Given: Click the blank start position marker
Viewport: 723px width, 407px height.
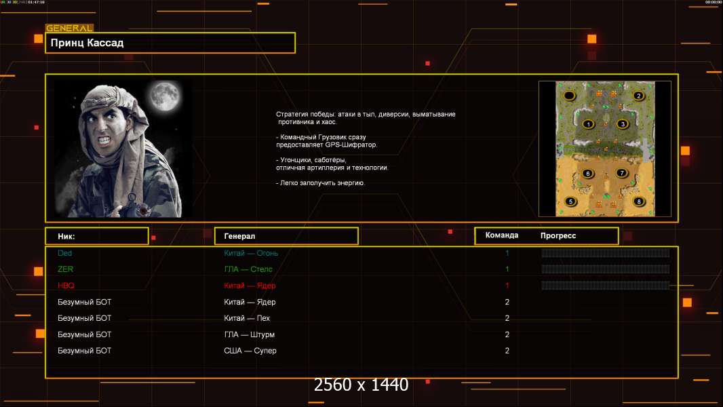Looking at the screenshot, I should pos(569,96).
